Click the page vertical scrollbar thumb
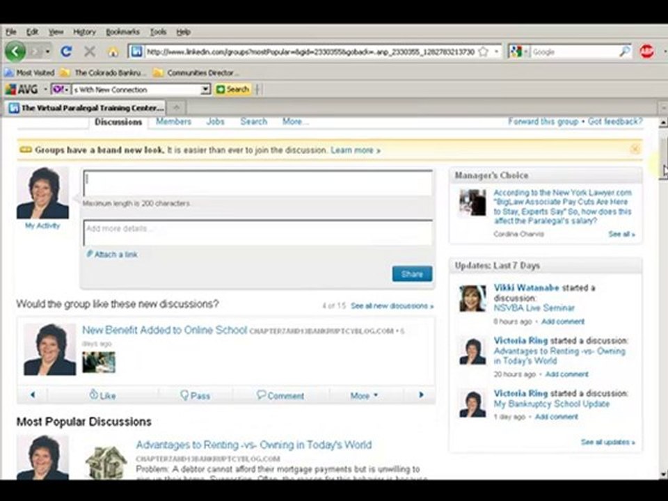This screenshot has height=501, width=668. click(663, 159)
